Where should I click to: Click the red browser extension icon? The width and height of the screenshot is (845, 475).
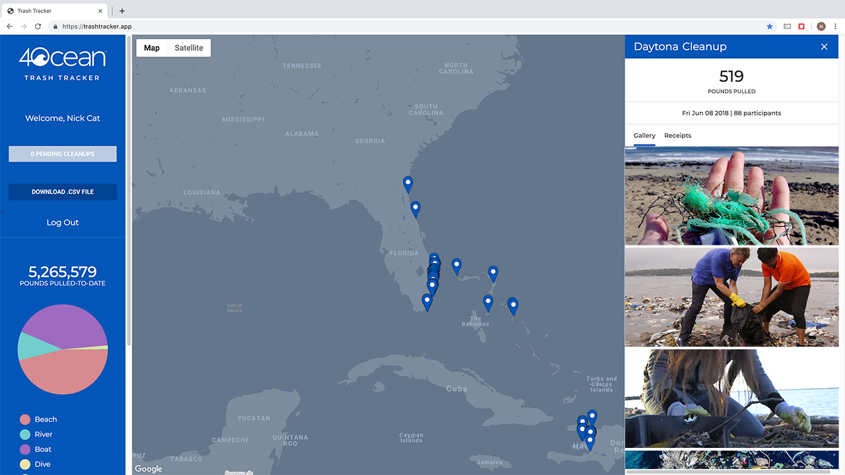point(802,26)
